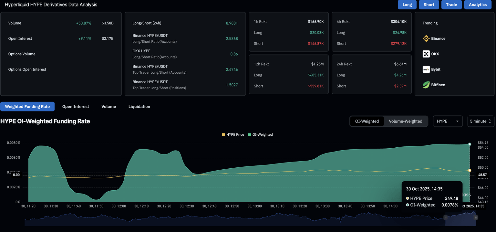The width and height of the screenshot is (496, 232).
Task: Click the OI-Weighted endpoint marker on chart
Action: pyautogui.click(x=470, y=144)
